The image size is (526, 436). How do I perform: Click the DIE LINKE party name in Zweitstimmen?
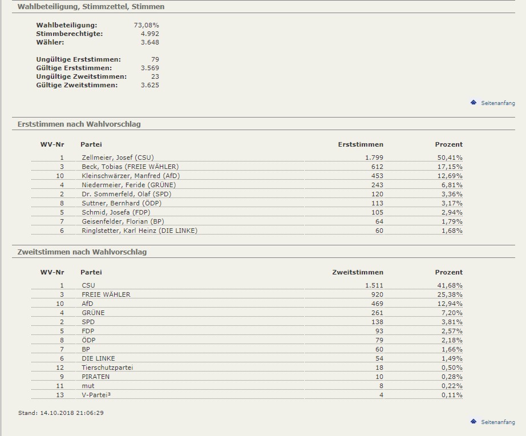coord(98,358)
